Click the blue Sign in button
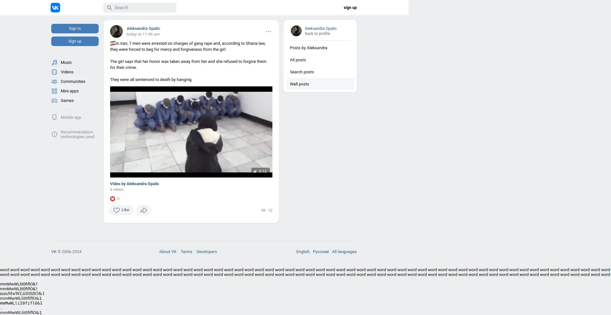This screenshot has height=315, width=611. click(x=75, y=29)
